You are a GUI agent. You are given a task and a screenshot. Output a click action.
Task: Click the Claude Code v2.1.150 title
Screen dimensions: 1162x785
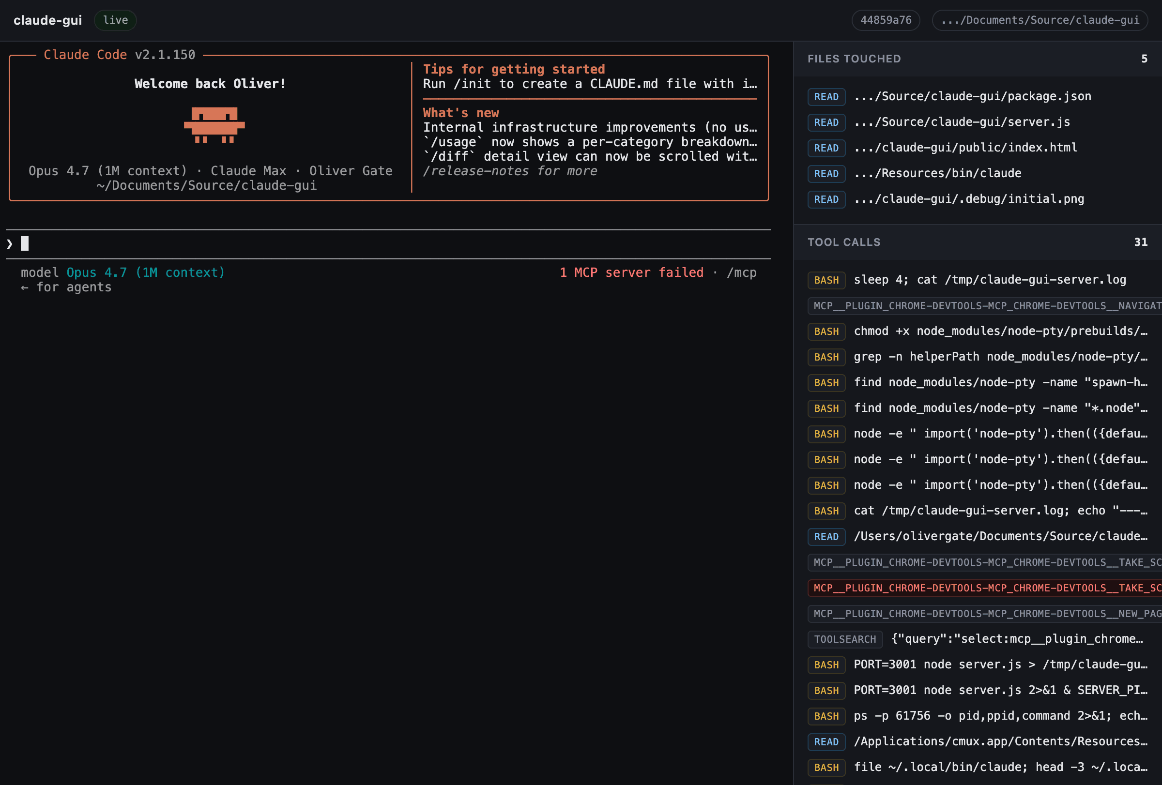tap(120, 55)
